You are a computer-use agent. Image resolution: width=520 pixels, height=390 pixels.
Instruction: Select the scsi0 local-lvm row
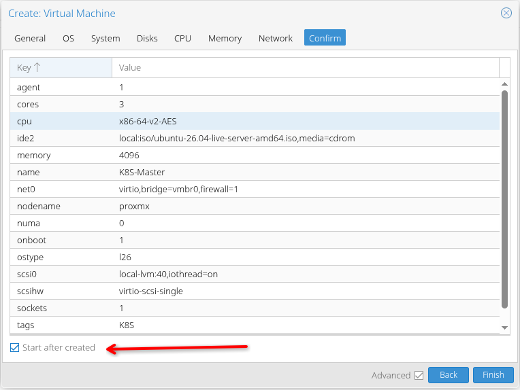click(255, 274)
